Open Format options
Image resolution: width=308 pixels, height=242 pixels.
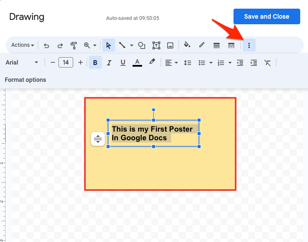click(x=26, y=80)
